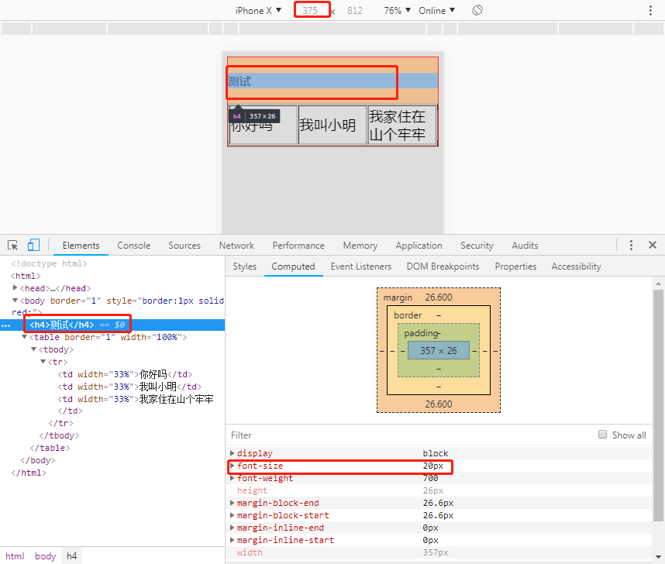This screenshot has width=665, height=564.
Task: Open DevTools customize three-dot menu
Action: tap(631, 245)
